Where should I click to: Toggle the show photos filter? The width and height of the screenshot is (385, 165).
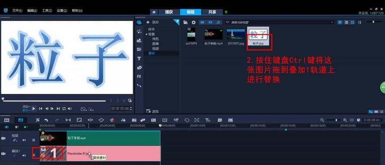(x=210, y=22)
